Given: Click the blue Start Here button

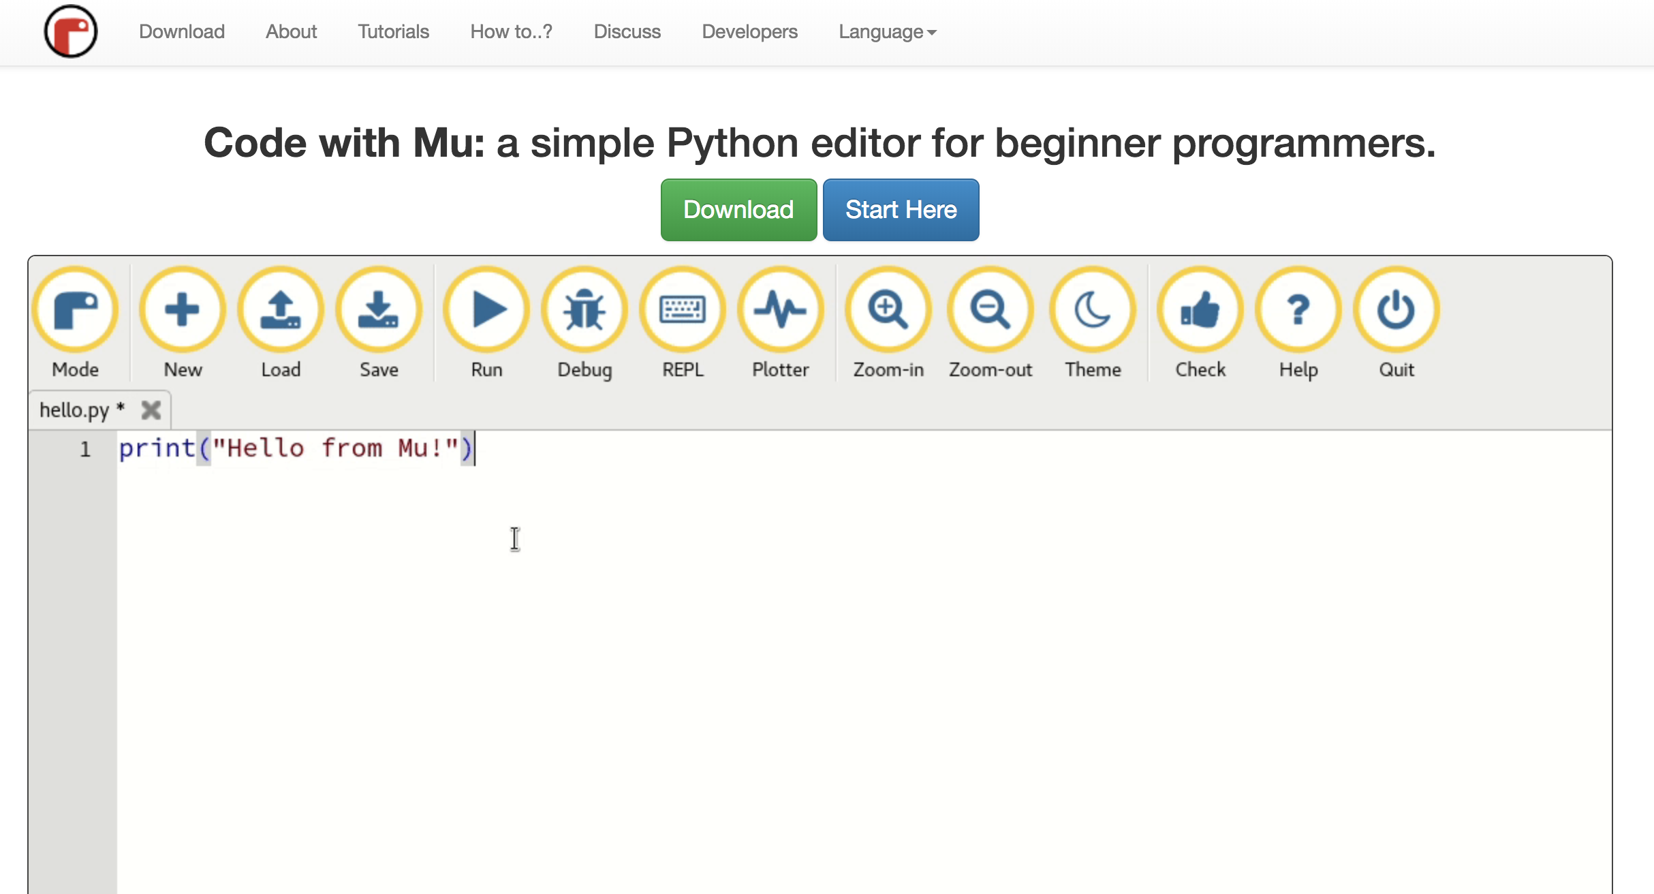Looking at the screenshot, I should tap(901, 210).
